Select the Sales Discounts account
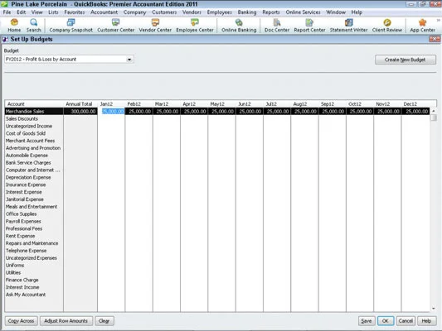Screen dimensions: 442x331 pos(22,118)
